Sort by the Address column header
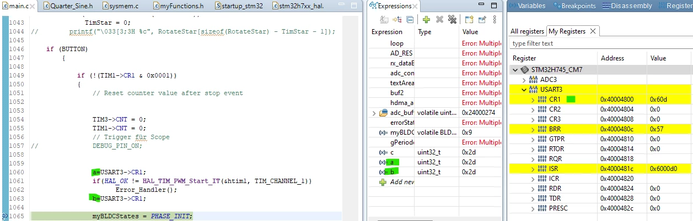The image size is (693, 221). tap(622, 58)
